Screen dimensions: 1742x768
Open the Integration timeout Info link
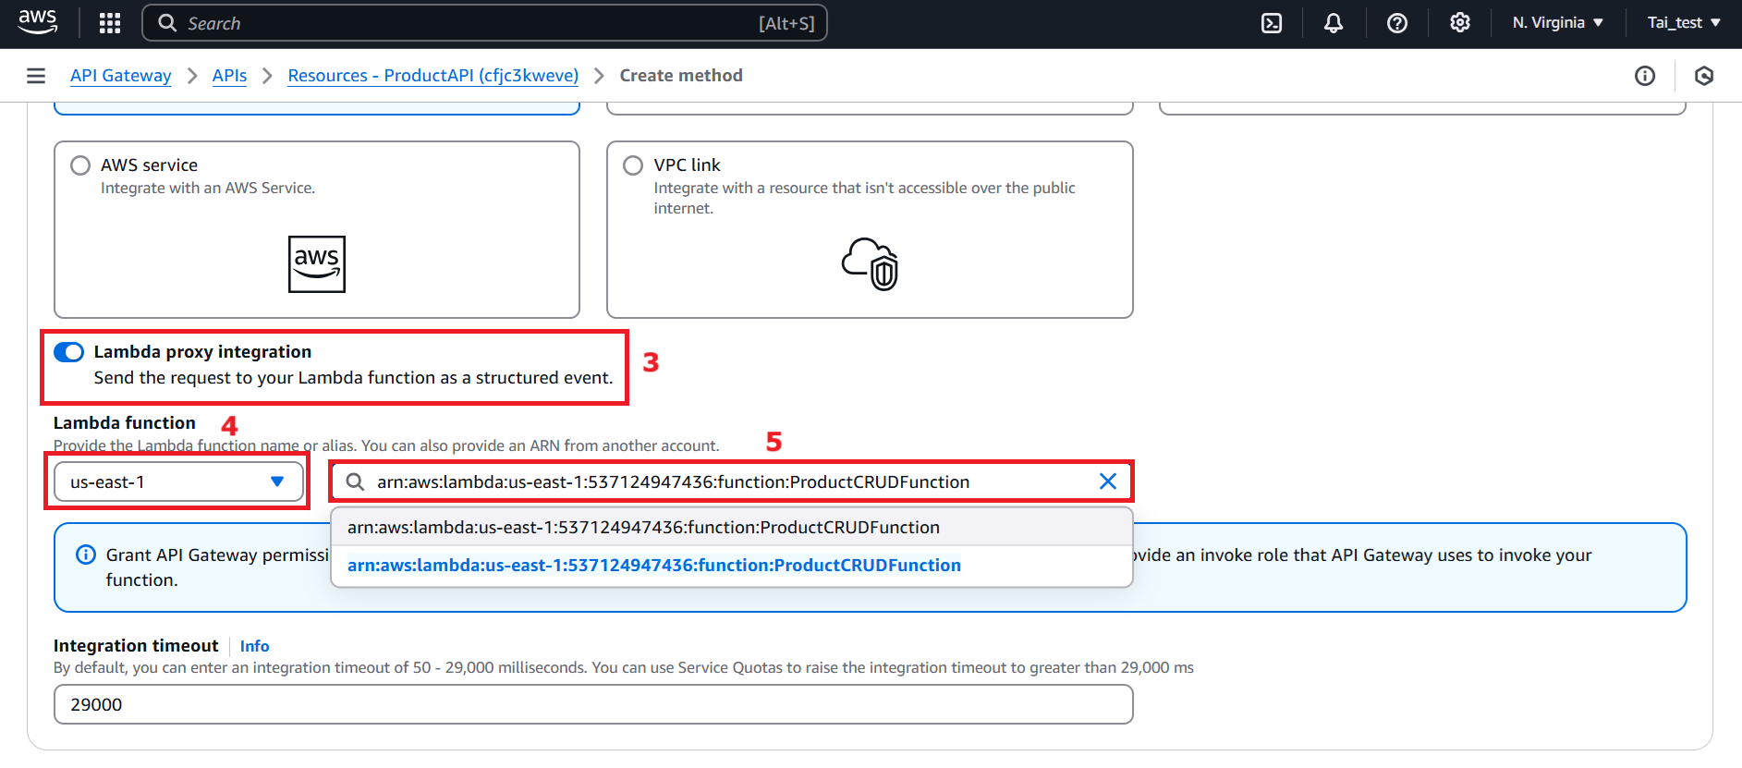click(255, 646)
